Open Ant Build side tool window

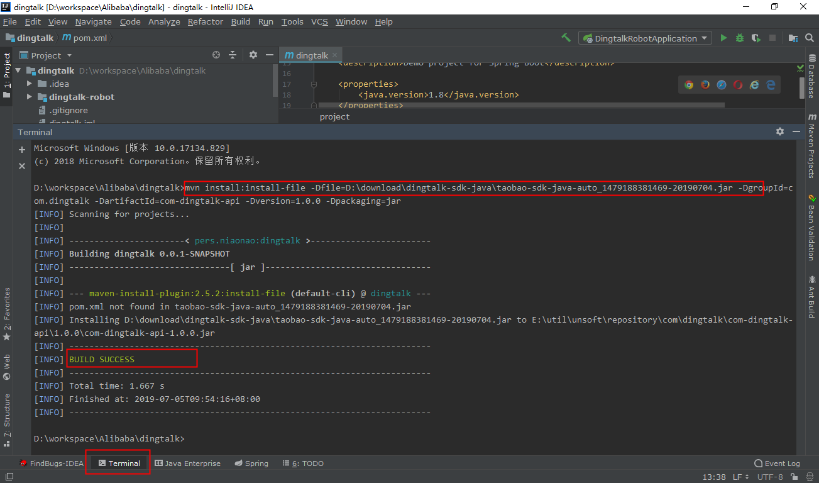(812, 296)
